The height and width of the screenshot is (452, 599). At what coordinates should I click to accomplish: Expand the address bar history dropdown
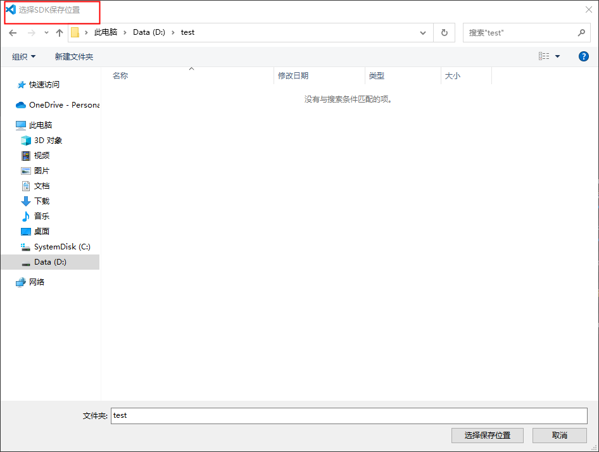423,33
